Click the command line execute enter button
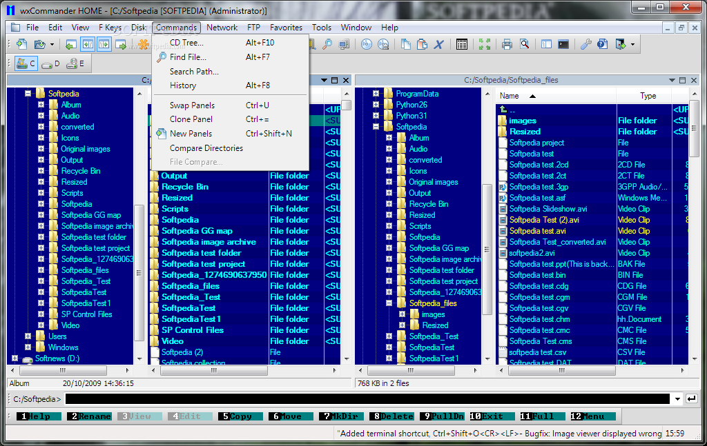 [x=690, y=398]
